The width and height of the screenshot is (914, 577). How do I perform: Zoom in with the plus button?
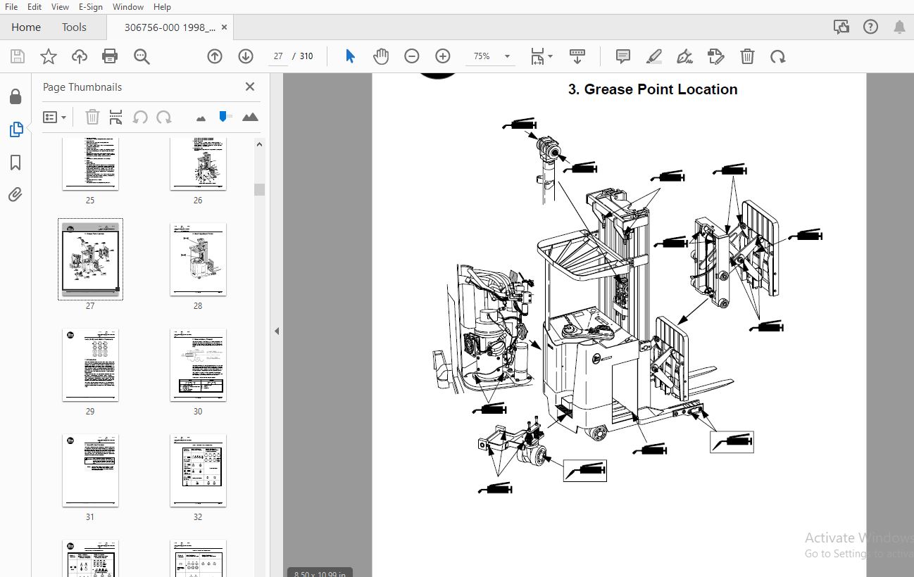(443, 56)
